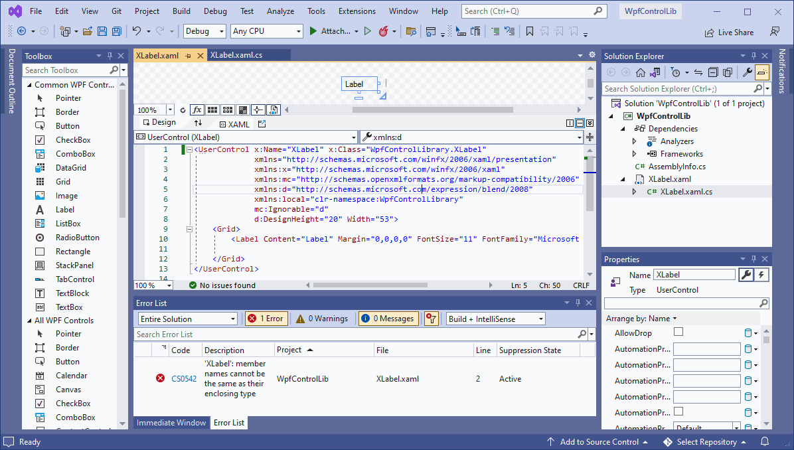This screenshot has width=794, height=450.
Task: Toggle the 1 Error filter button
Action: 266,319
